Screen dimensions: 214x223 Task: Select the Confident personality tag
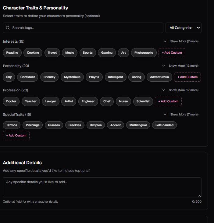[x=28, y=77]
